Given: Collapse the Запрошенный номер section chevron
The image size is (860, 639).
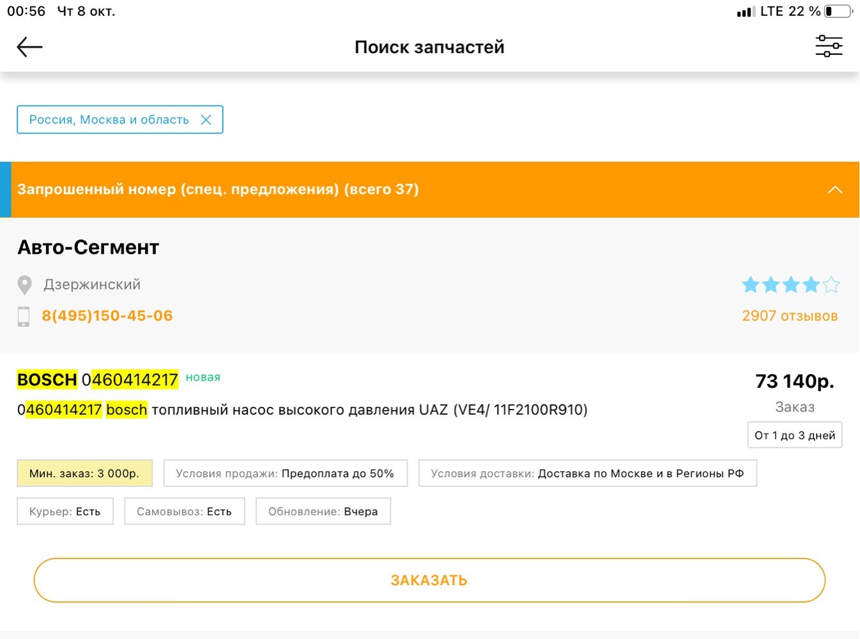Looking at the screenshot, I should click(x=835, y=190).
